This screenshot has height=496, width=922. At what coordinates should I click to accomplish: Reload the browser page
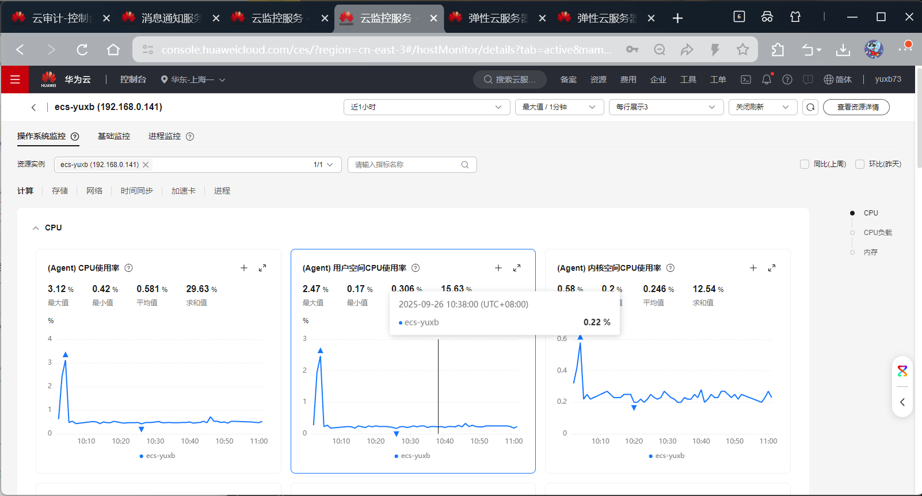click(x=82, y=50)
